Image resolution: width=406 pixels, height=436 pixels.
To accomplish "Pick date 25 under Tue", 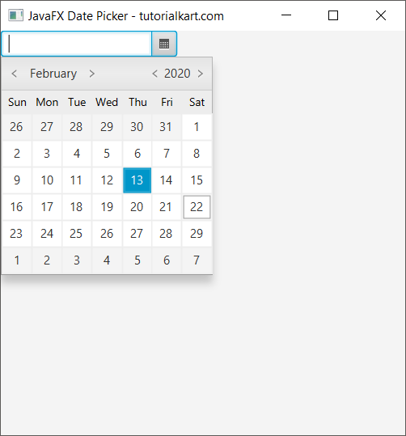I will tap(77, 234).
